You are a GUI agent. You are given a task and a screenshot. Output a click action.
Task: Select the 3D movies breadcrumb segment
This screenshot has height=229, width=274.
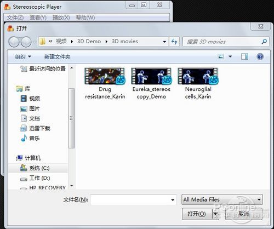(125, 41)
